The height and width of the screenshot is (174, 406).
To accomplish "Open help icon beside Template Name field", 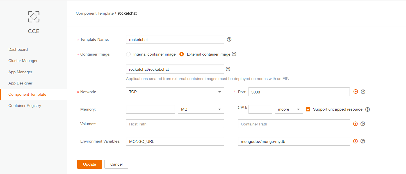I will [x=229, y=39].
